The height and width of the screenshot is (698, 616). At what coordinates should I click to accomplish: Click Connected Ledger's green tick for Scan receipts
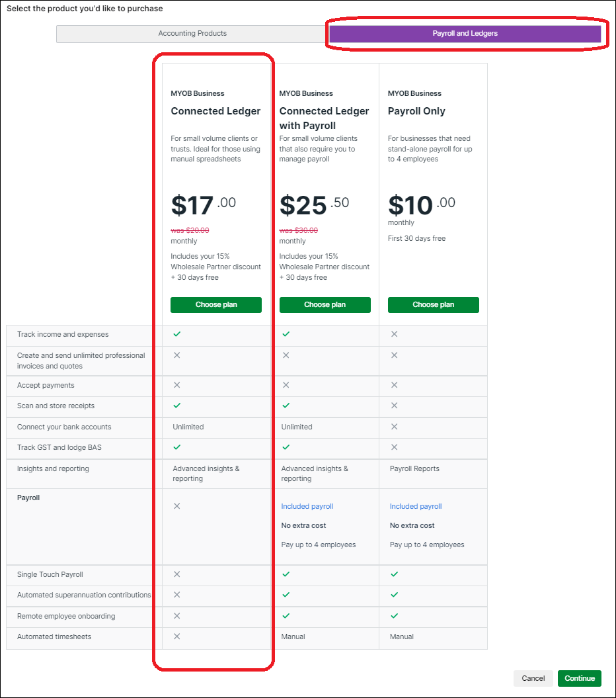click(176, 406)
